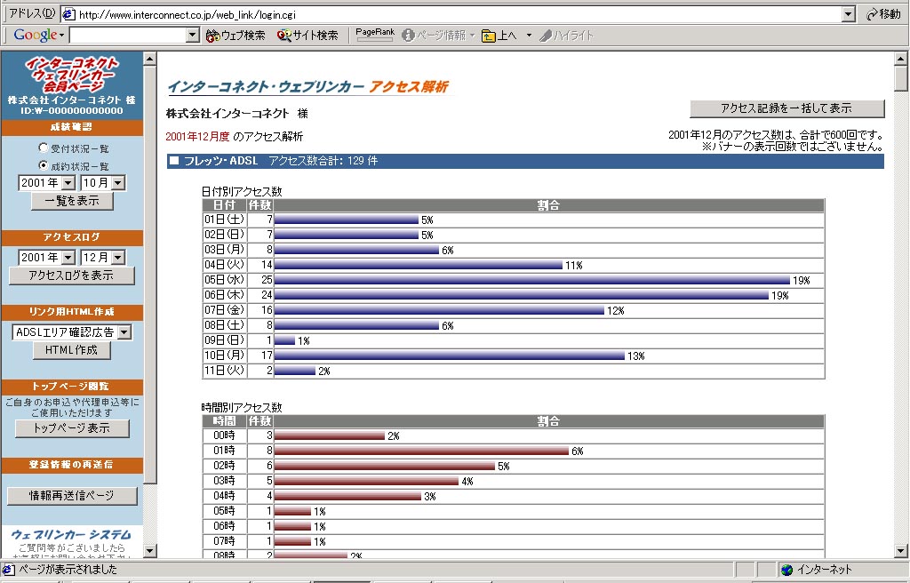
Task: Click the sidebar scrollbar thumb
Action: (149, 275)
